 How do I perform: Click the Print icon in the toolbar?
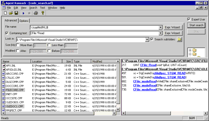click(36, 13)
